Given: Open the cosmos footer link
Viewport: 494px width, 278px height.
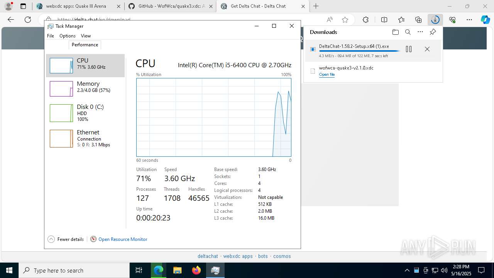Looking at the screenshot, I should (282, 256).
